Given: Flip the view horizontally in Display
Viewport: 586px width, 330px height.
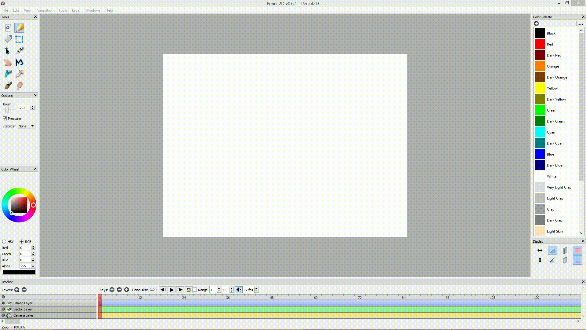Looking at the screenshot, I should (540, 251).
